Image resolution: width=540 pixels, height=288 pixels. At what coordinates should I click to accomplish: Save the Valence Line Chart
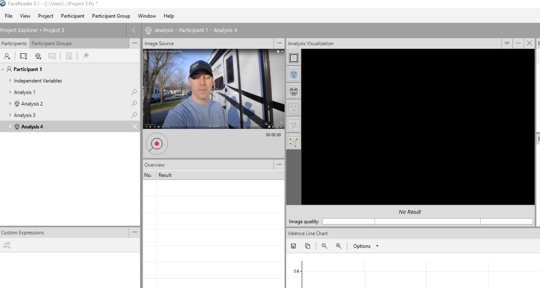[293, 246]
